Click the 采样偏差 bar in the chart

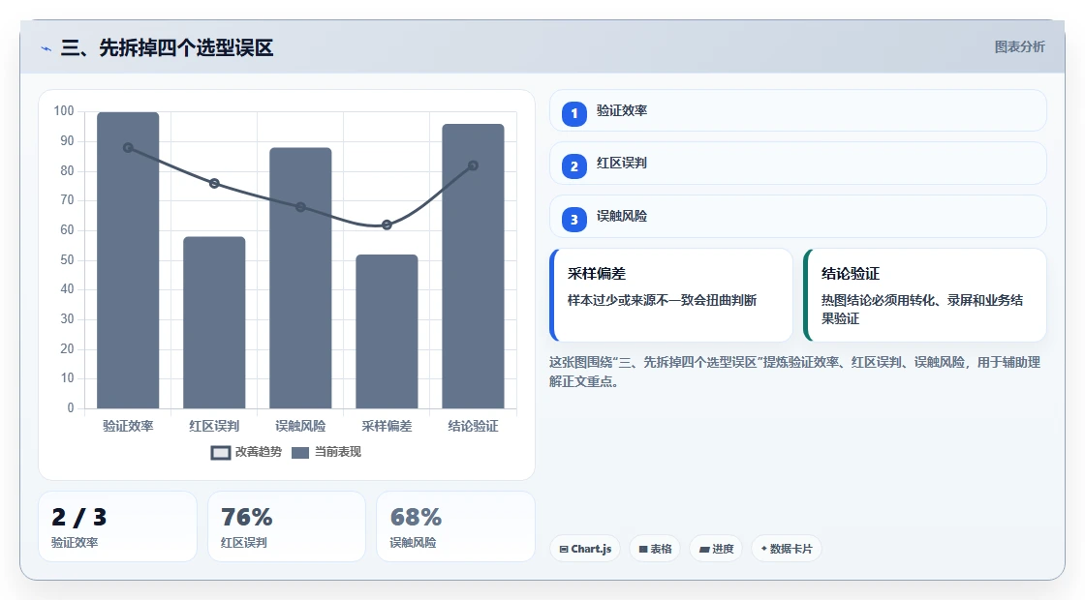point(387,331)
